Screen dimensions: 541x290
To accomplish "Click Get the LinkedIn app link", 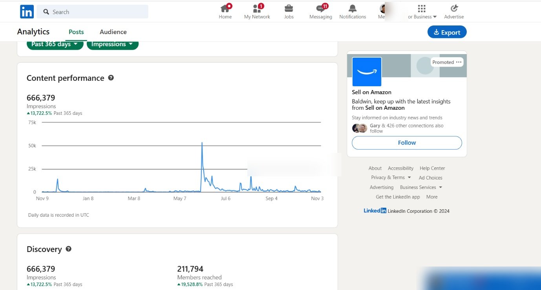I will point(398,197).
